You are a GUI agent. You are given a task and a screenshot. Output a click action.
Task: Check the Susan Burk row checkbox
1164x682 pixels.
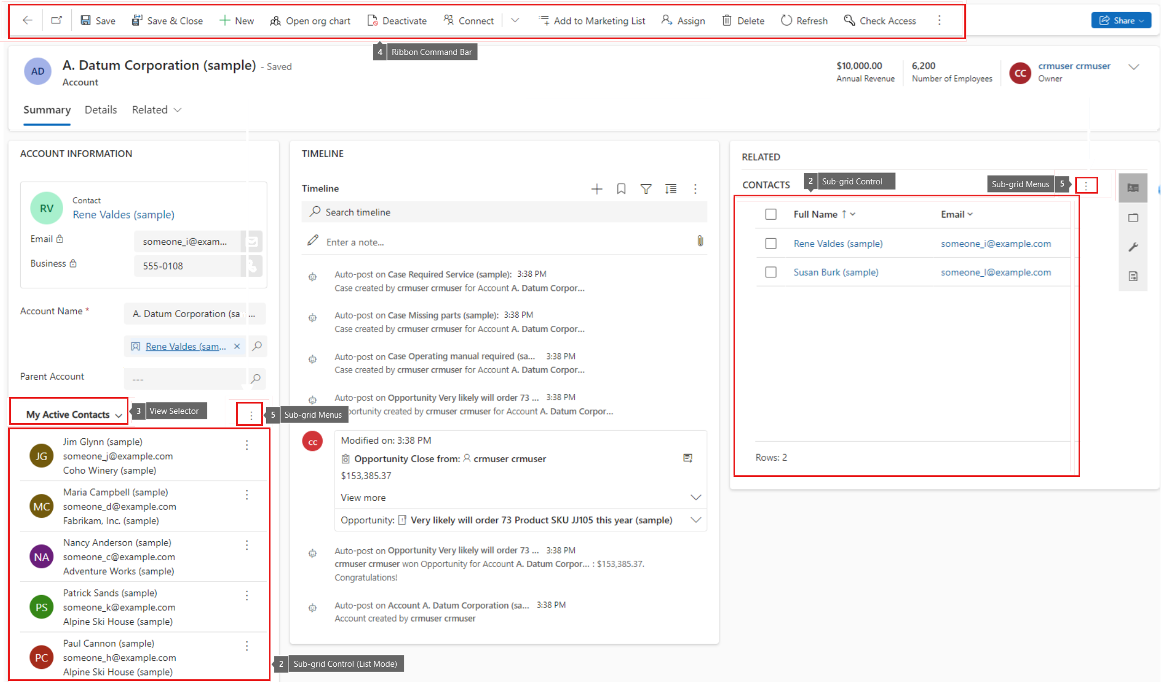point(771,272)
